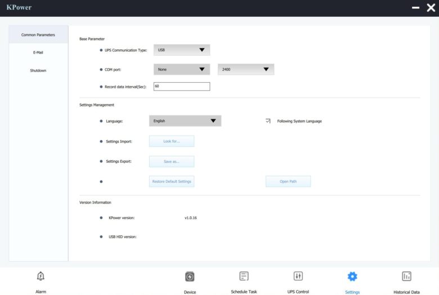Select the Settings gear icon
This screenshot has width=439, height=295.
tap(352, 276)
